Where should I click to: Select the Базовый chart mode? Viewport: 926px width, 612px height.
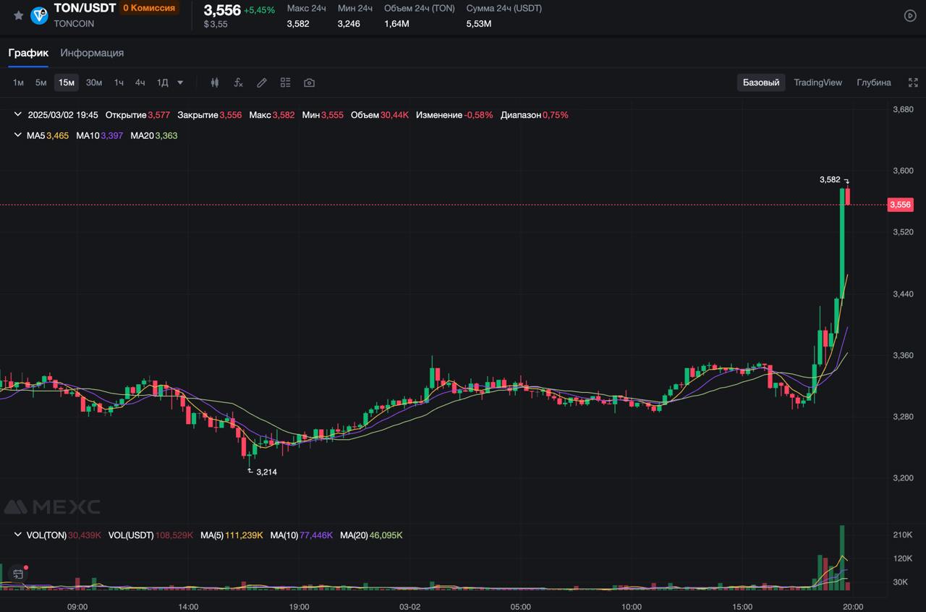(761, 82)
